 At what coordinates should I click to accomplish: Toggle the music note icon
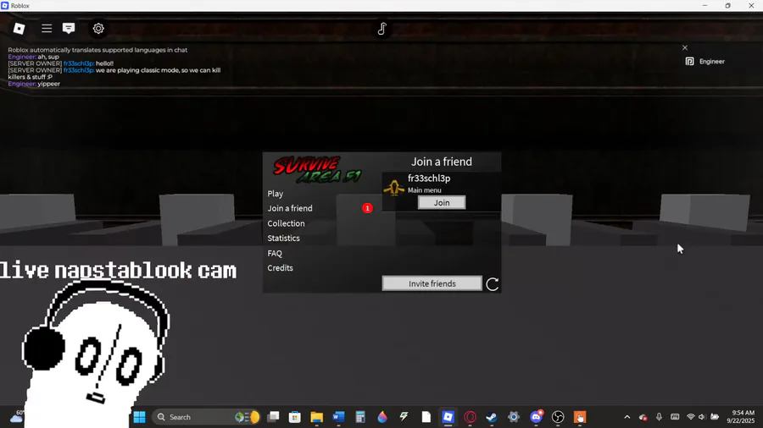coord(382,29)
